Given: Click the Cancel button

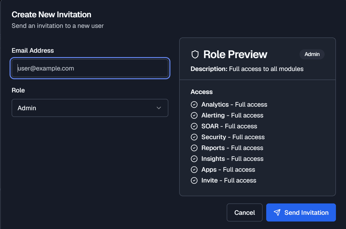Looking at the screenshot, I should click(245, 212).
